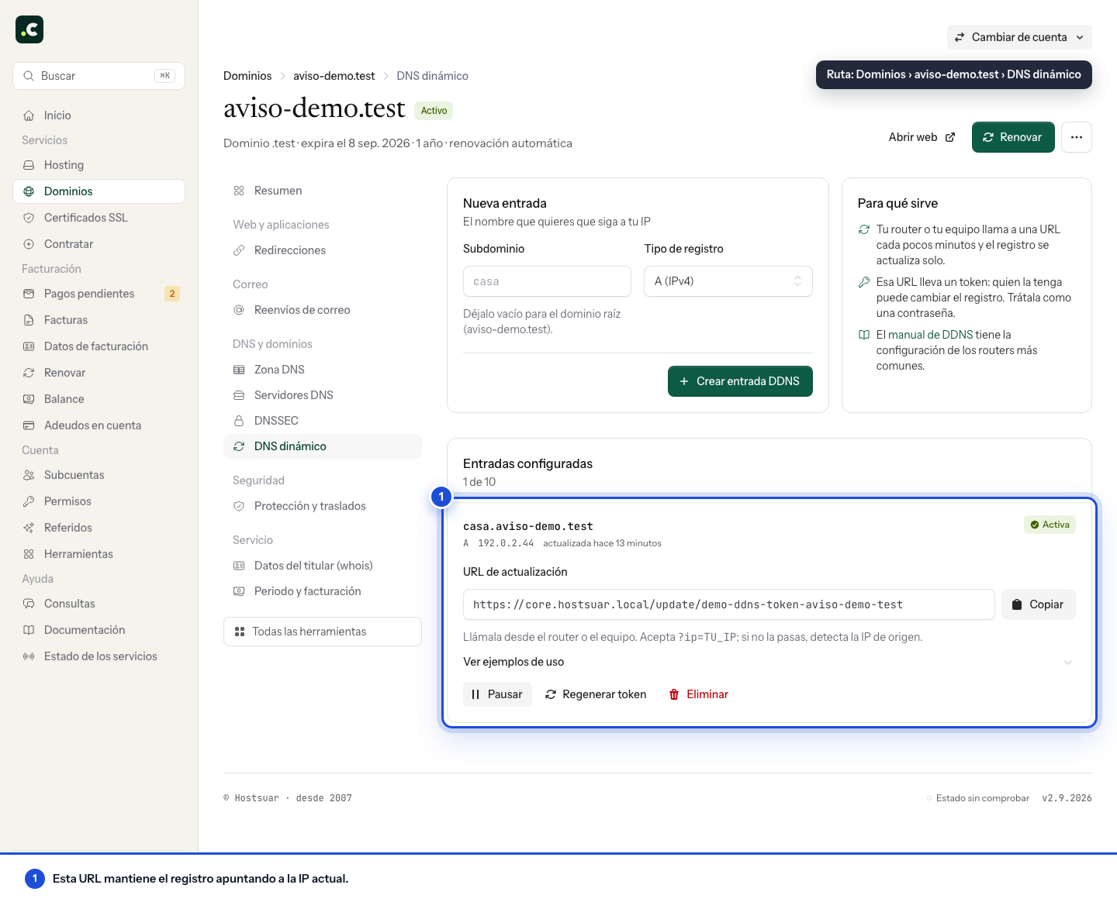
Task: Pause the casa.aviso-demo.test entry
Action: point(497,694)
